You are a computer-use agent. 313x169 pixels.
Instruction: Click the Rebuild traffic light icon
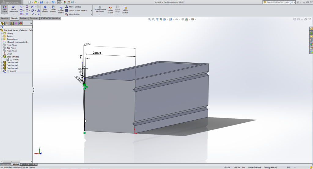point(65,2)
